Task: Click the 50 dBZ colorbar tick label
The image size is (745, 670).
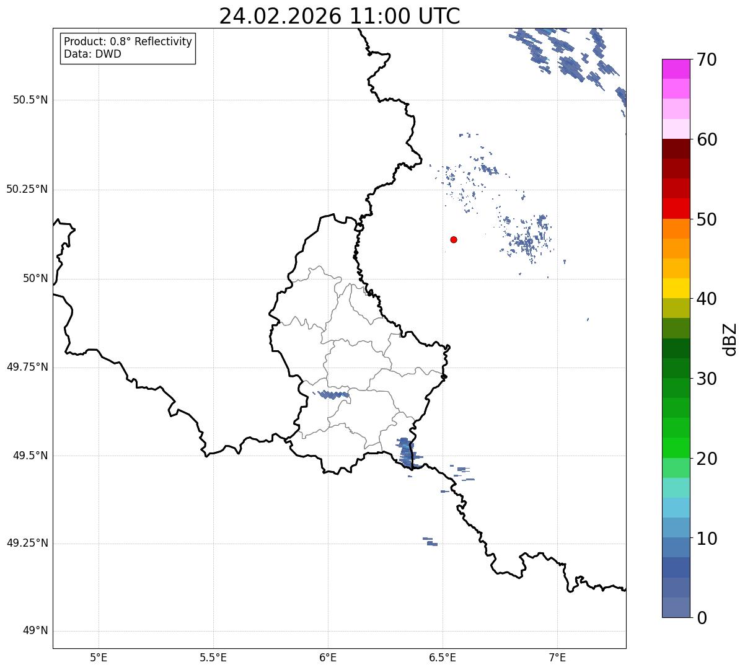Action: [707, 219]
